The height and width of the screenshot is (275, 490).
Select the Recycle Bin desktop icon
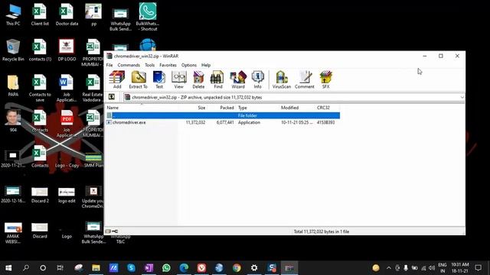coord(13,50)
